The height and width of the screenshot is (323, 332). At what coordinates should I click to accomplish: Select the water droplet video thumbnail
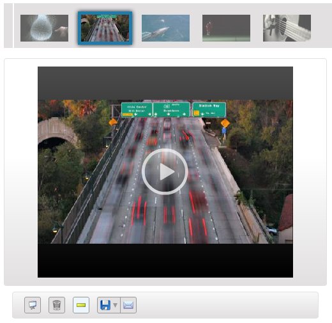pos(44,28)
